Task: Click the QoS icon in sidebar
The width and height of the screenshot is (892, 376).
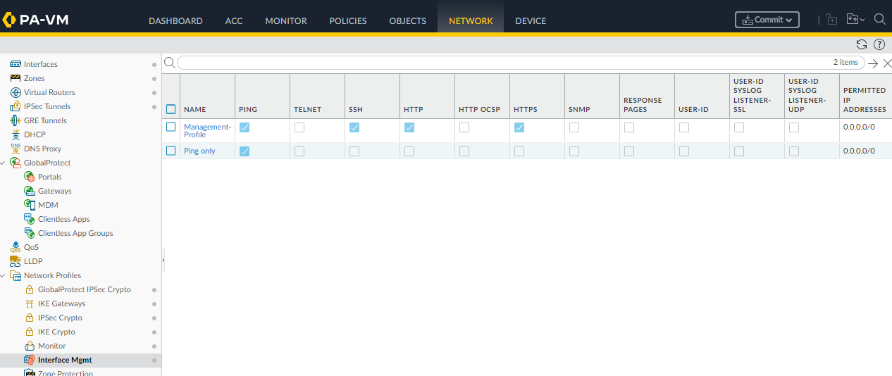Action: tap(16, 247)
